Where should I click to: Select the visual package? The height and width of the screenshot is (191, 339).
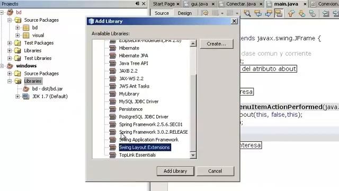click(38, 35)
